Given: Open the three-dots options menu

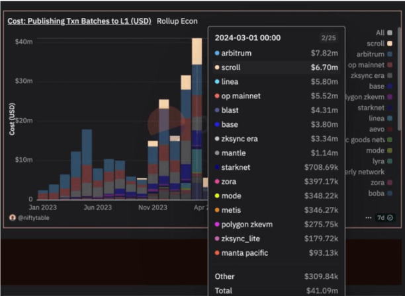Looking at the screenshot, I should point(367,217).
